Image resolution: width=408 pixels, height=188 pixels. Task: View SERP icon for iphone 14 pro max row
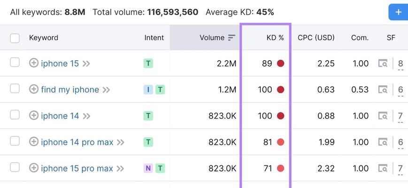point(383,142)
